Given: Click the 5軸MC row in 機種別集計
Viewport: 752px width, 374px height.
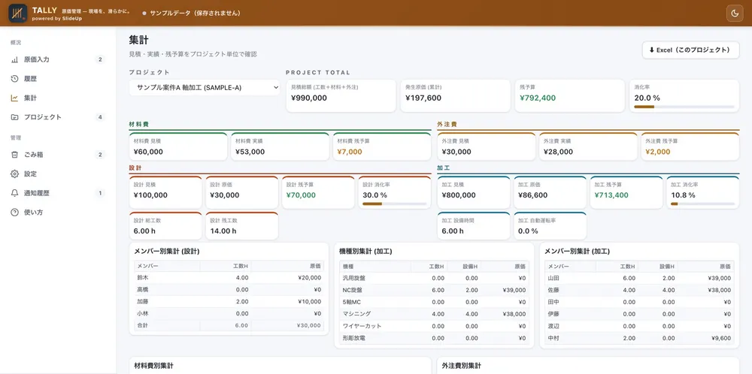Looking at the screenshot, I should 434,302.
